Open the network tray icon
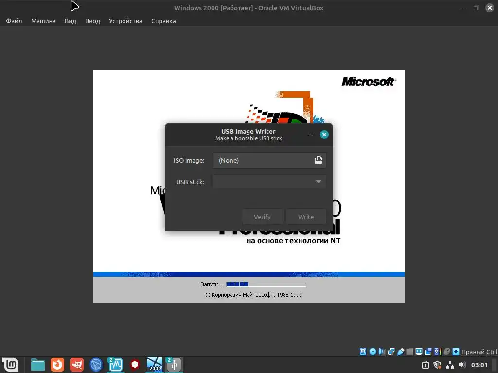498x373 pixels. 450,365
